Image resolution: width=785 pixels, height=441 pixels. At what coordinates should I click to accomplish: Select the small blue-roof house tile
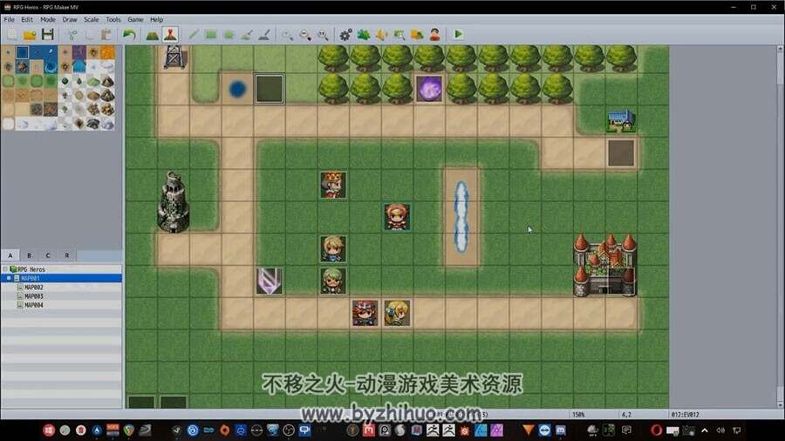pos(621,121)
